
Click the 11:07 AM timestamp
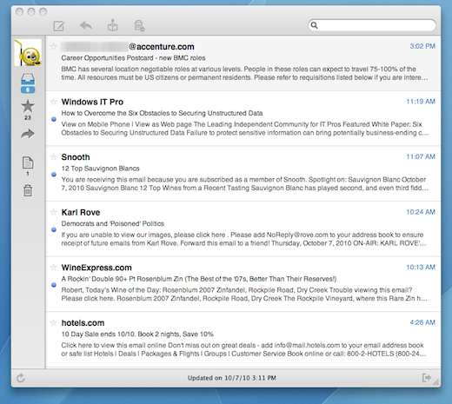(421, 156)
